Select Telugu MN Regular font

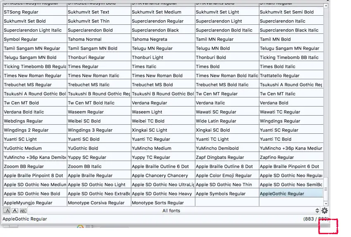pyautogui.click(x=163, y=48)
